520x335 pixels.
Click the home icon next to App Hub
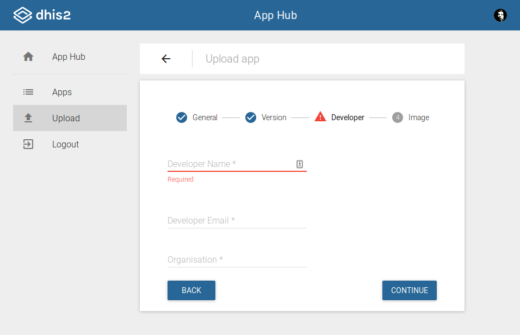[28, 57]
